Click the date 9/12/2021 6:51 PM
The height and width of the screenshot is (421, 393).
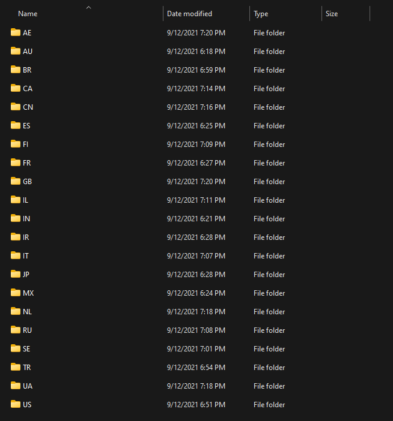pyautogui.click(x=196, y=404)
